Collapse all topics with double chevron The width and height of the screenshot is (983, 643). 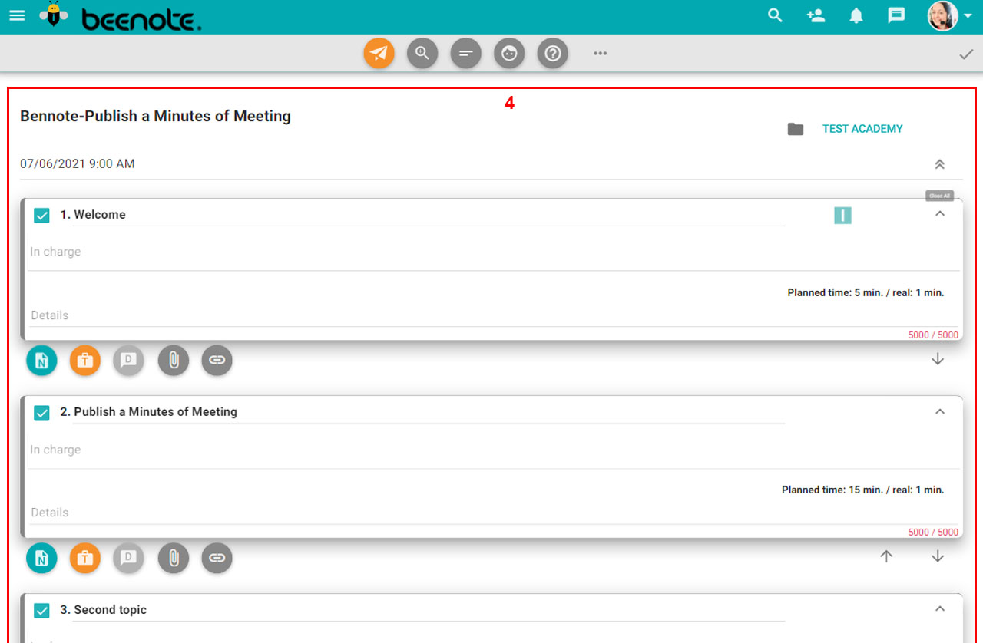(x=939, y=164)
